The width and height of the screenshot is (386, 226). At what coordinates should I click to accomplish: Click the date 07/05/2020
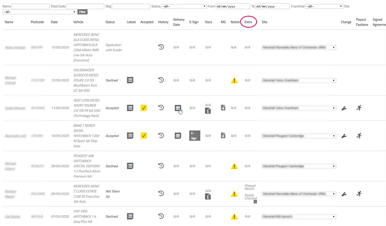[60, 217]
